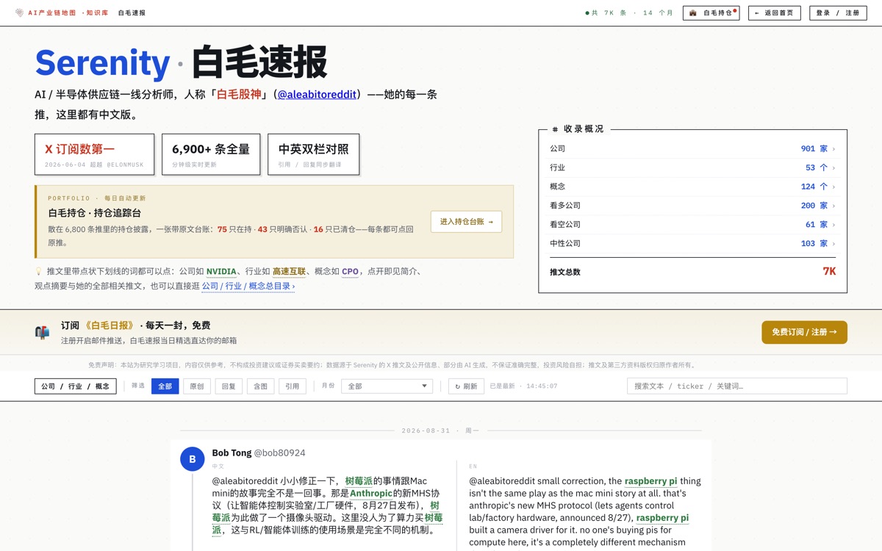Image resolution: width=882 pixels, height=551 pixels.
Task: Click the @bob80924 handle
Action: 280,453
